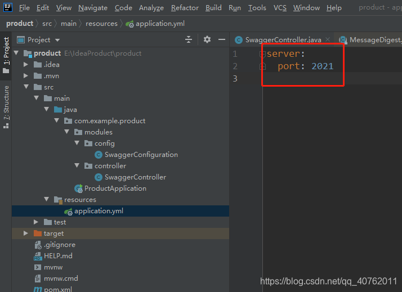This screenshot has width=402, height=292.
Task: Select the .idea folder icon
Action: point(38,64)
